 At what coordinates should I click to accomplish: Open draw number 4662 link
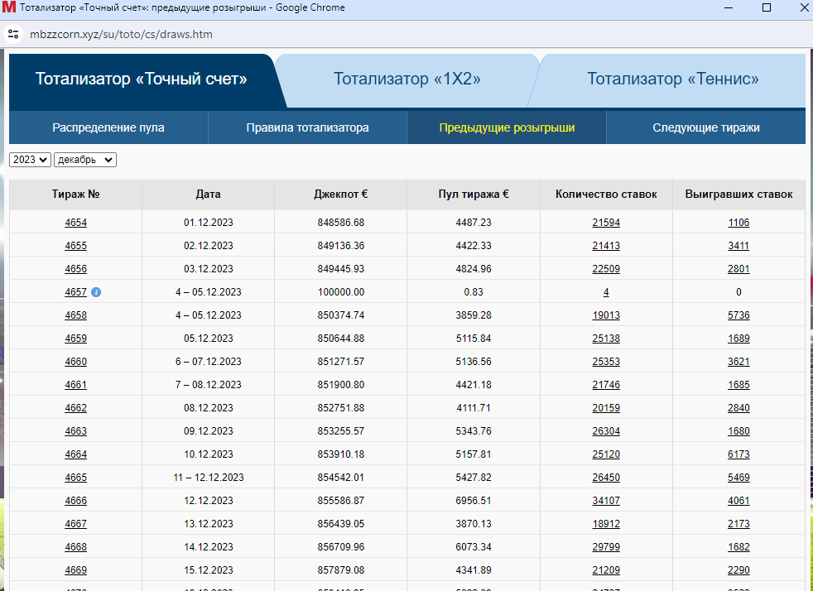75,408
